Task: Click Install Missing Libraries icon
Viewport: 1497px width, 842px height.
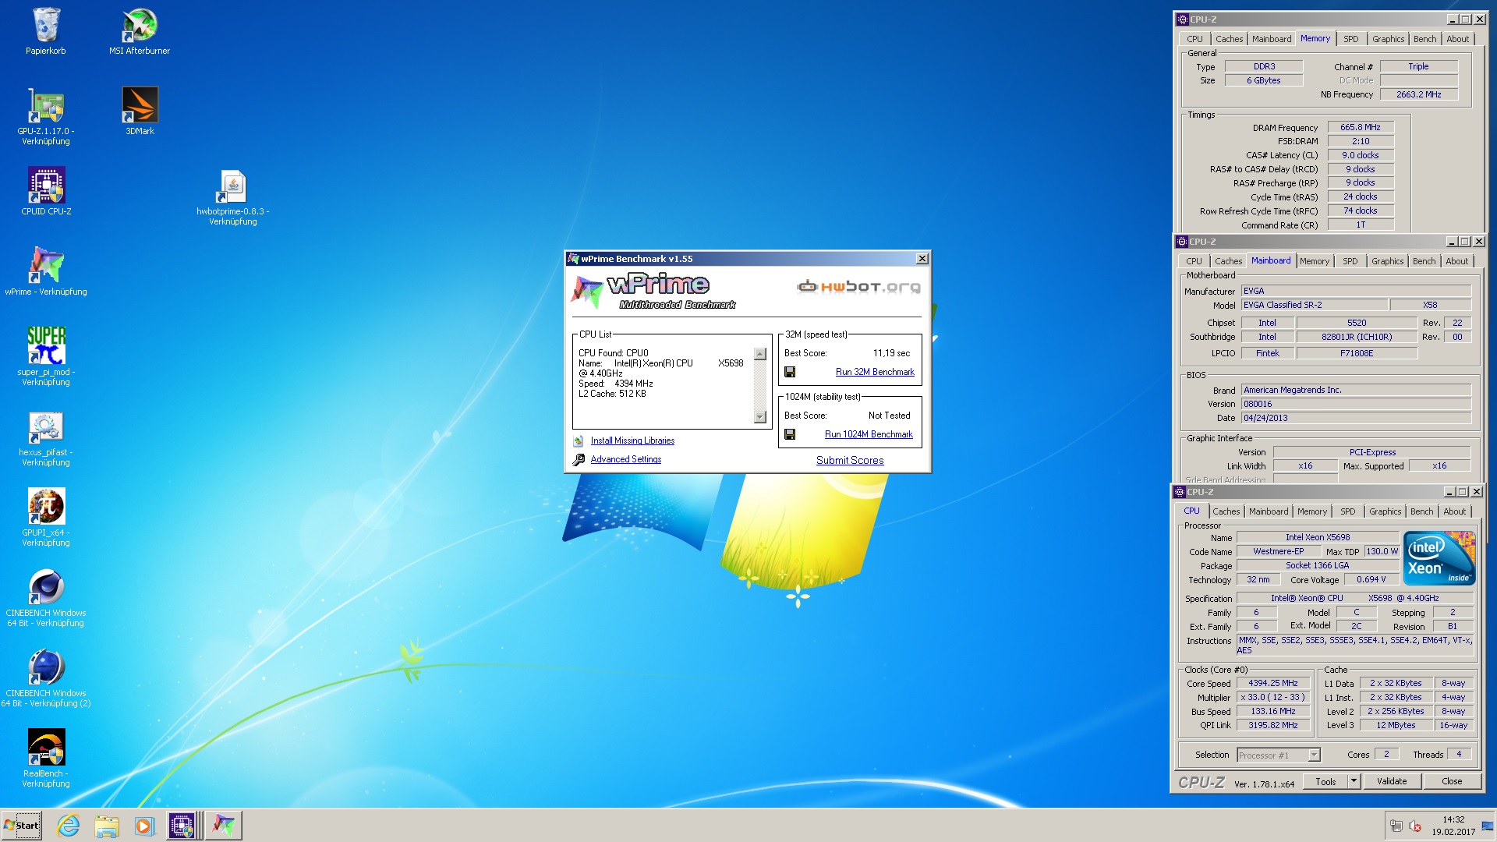Action: click(579, 441)
